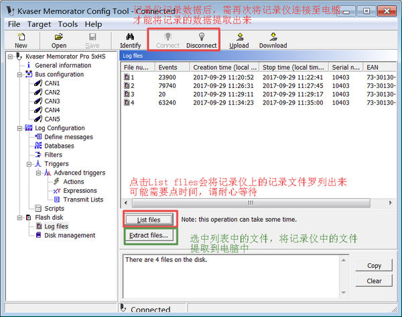Click the Serial number column header
The height and width of the screenshot is (317, 402).
[346, 67]
